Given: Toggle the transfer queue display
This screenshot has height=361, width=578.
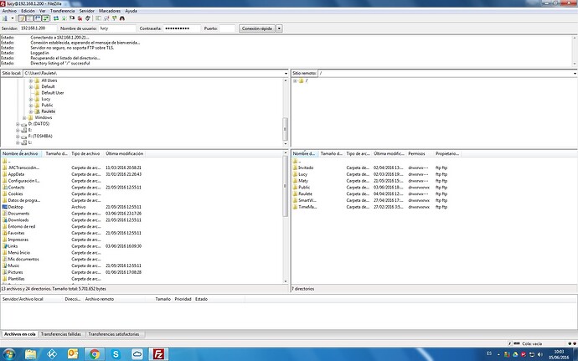Looking at the screenshot, I should click(x=46, y=18).
